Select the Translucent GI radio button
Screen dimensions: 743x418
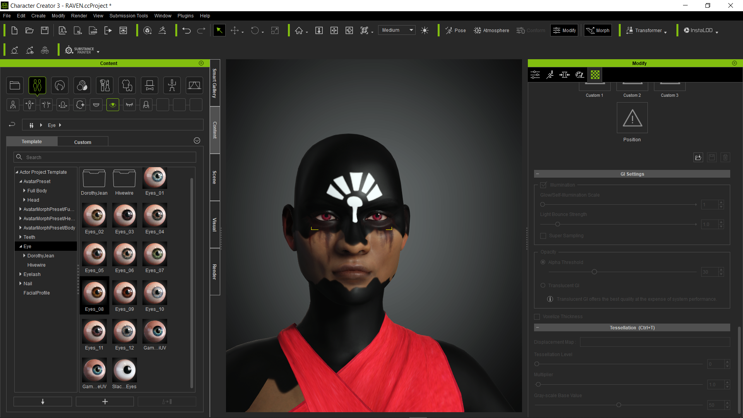click(x=543, y=286)
